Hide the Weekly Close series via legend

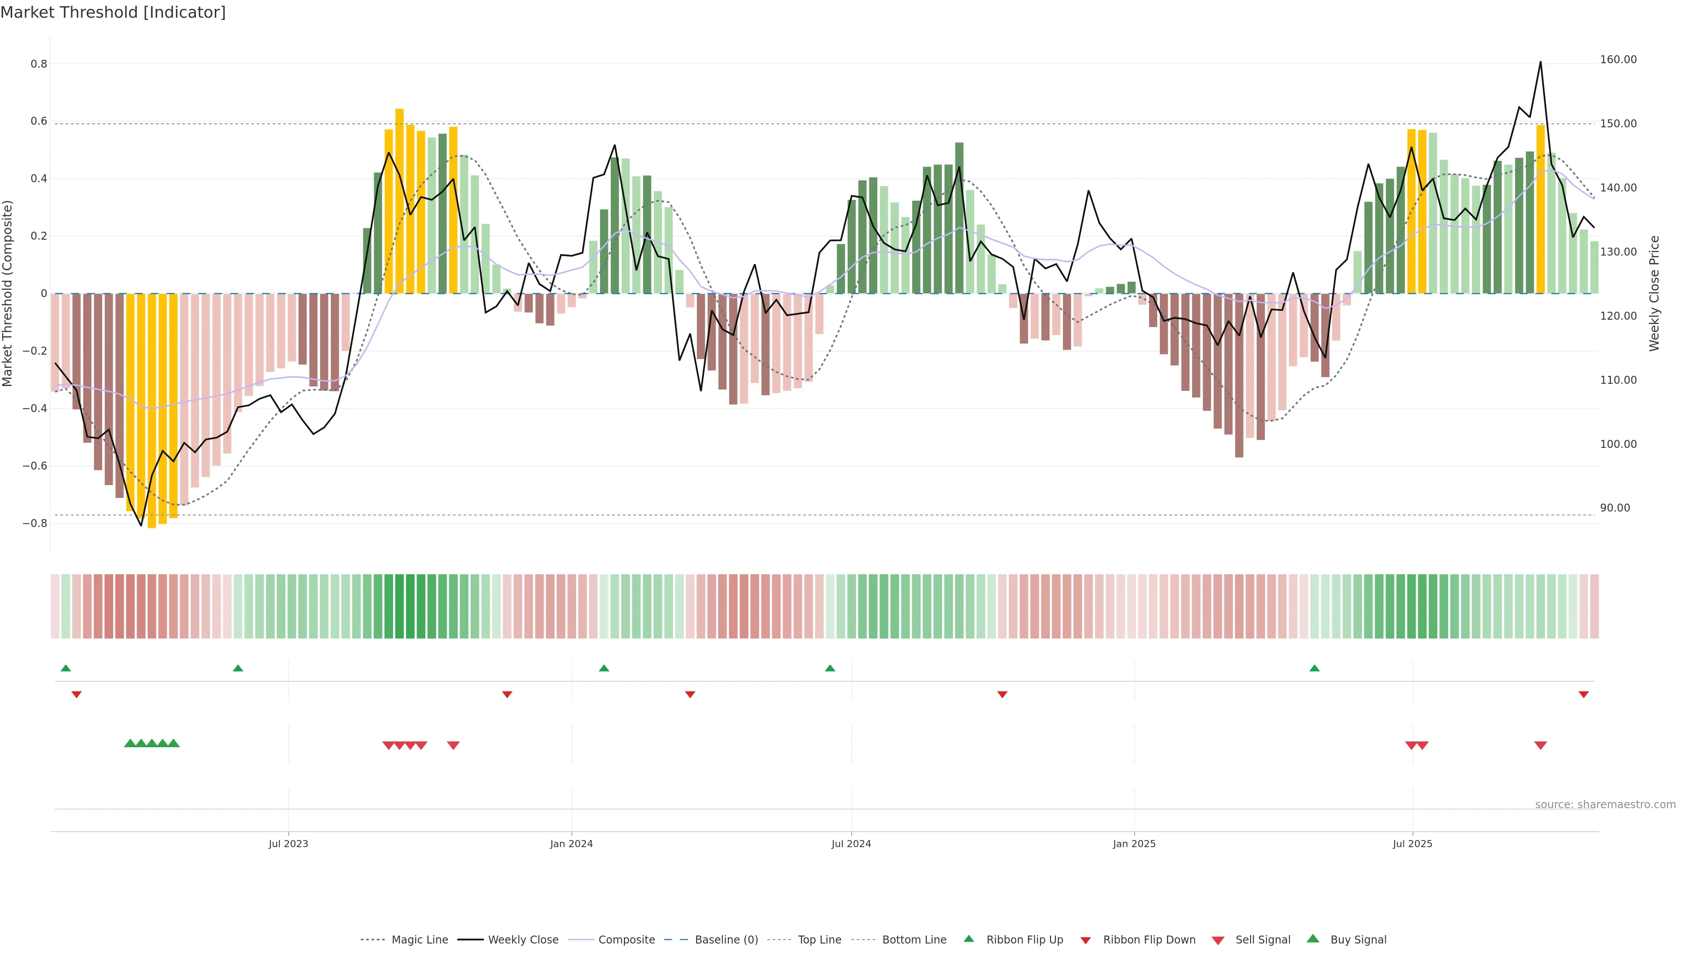click(x=523, y=940)
